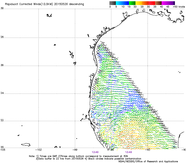Click the yellow 20-25 knots legend swatch

tap(139, 3)
